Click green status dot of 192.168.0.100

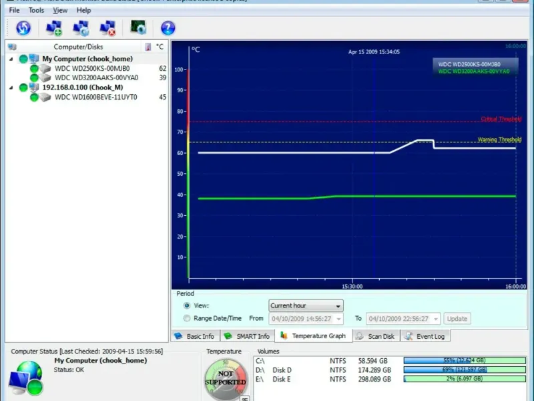[x=23, y=88]
